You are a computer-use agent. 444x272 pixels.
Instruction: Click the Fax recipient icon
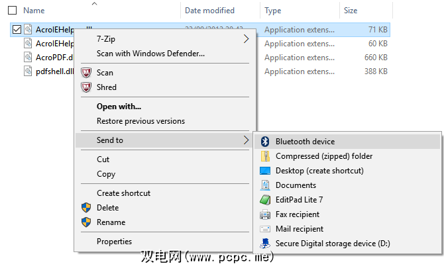tap(265, 214)
